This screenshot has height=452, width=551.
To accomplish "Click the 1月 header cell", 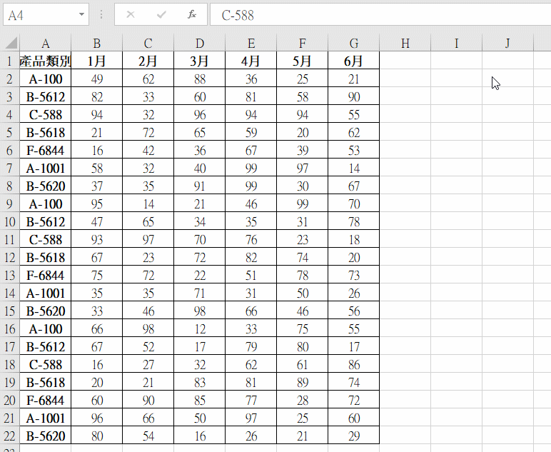I will click(96, 61).
